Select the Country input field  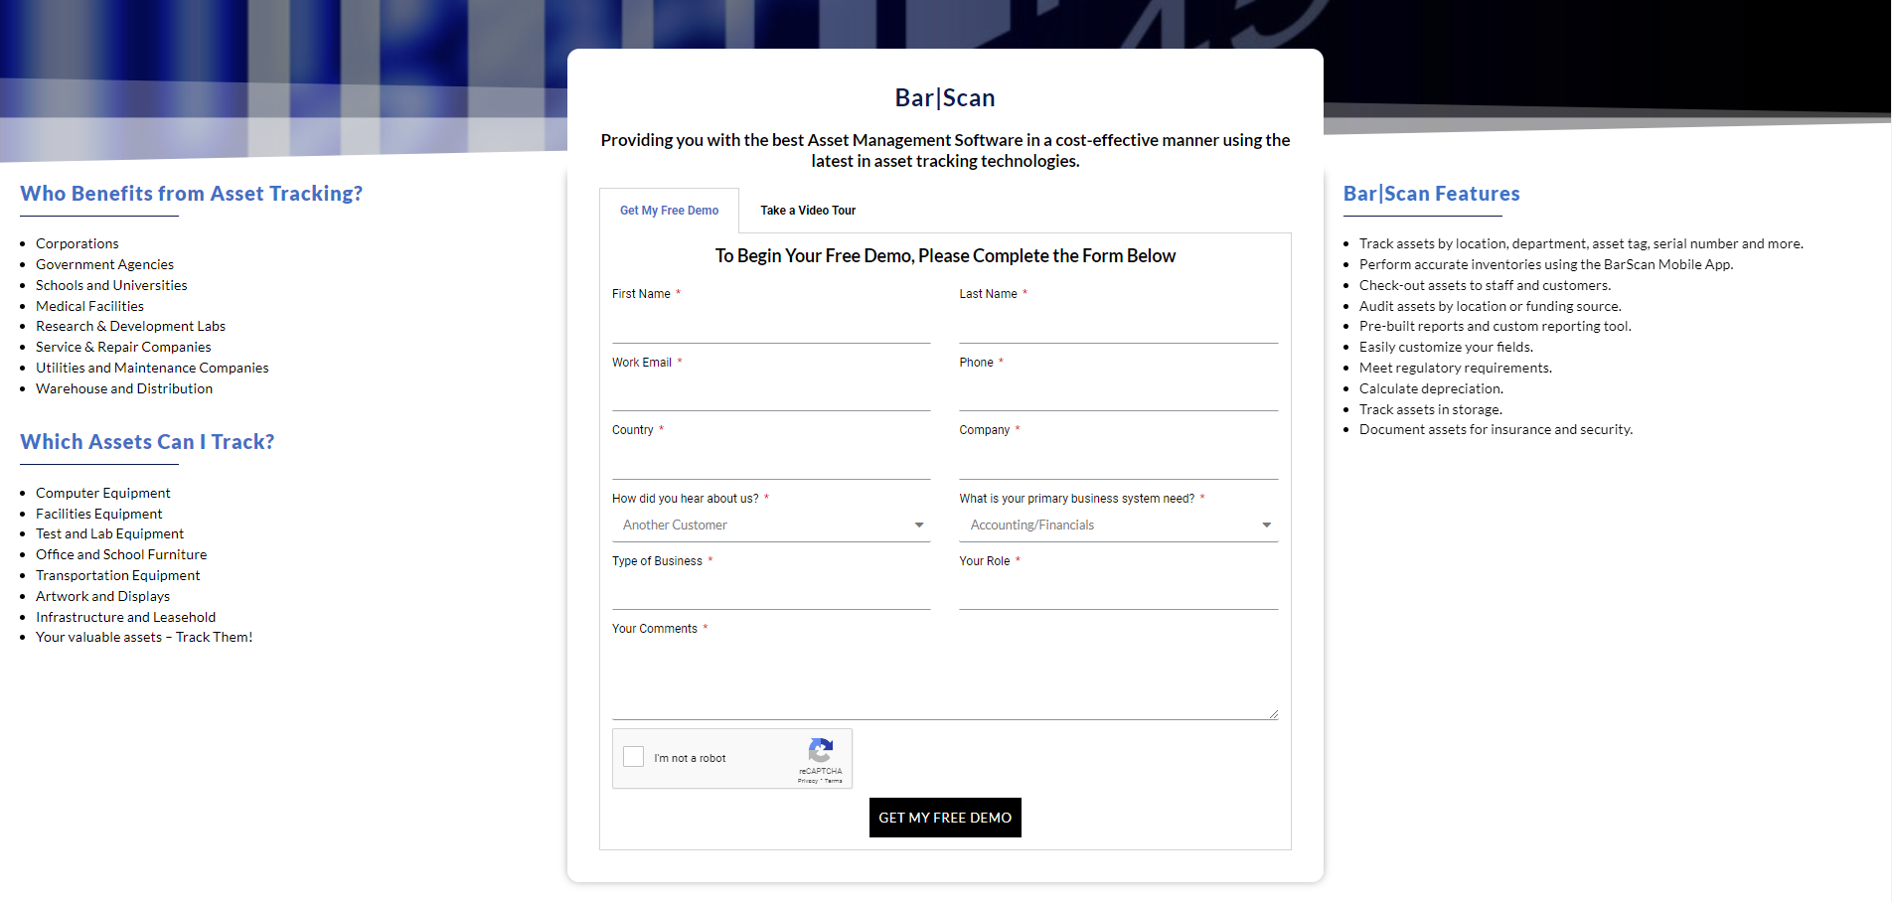[771, 462]
